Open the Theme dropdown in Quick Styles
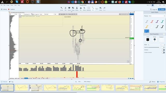Screen dimensions: 166x93 [x=157, y=16]
